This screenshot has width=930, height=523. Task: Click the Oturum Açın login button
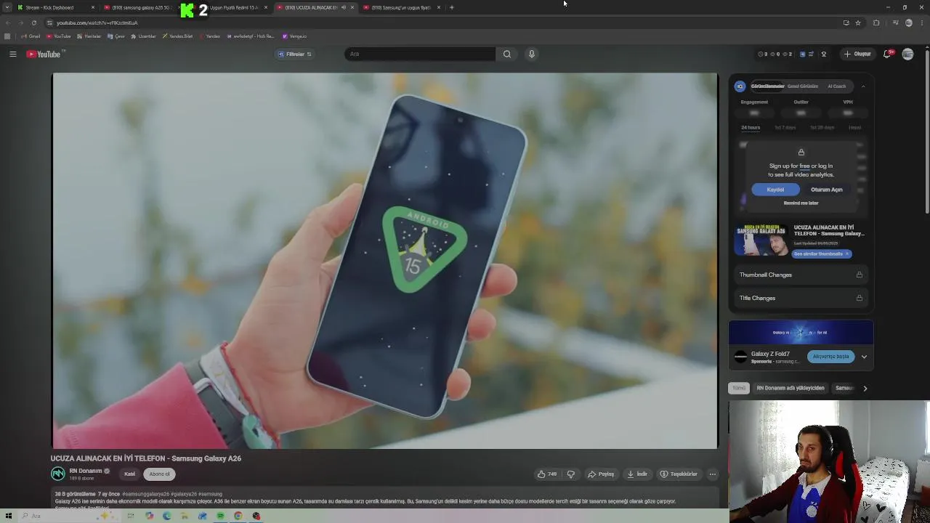pos(827,190)
